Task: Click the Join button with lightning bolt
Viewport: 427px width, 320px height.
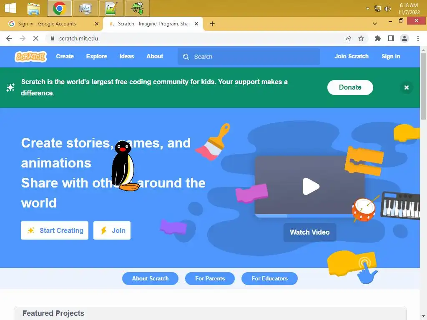Action: pos(112,230)
